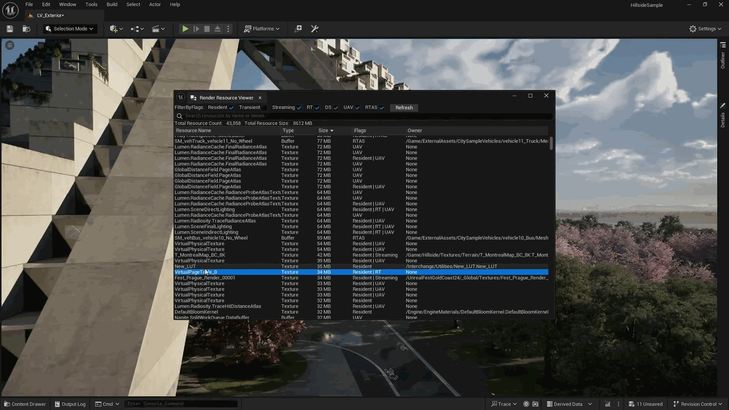Click the wrench-and-screwdriver tools icon in the toolbar
The width and height of the screenshot is (729, 410).
[314, 29]
